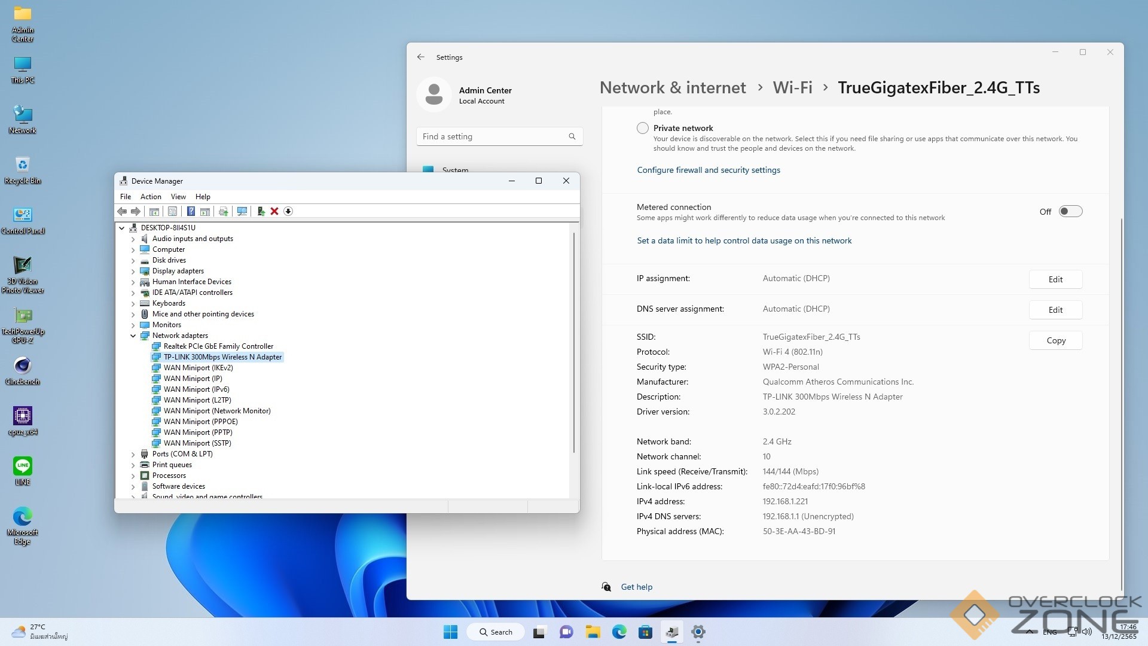Click Forward arrow in Device Manager toolbar
This screenshot has height=646, width=1148.
(x=136, y=211)
